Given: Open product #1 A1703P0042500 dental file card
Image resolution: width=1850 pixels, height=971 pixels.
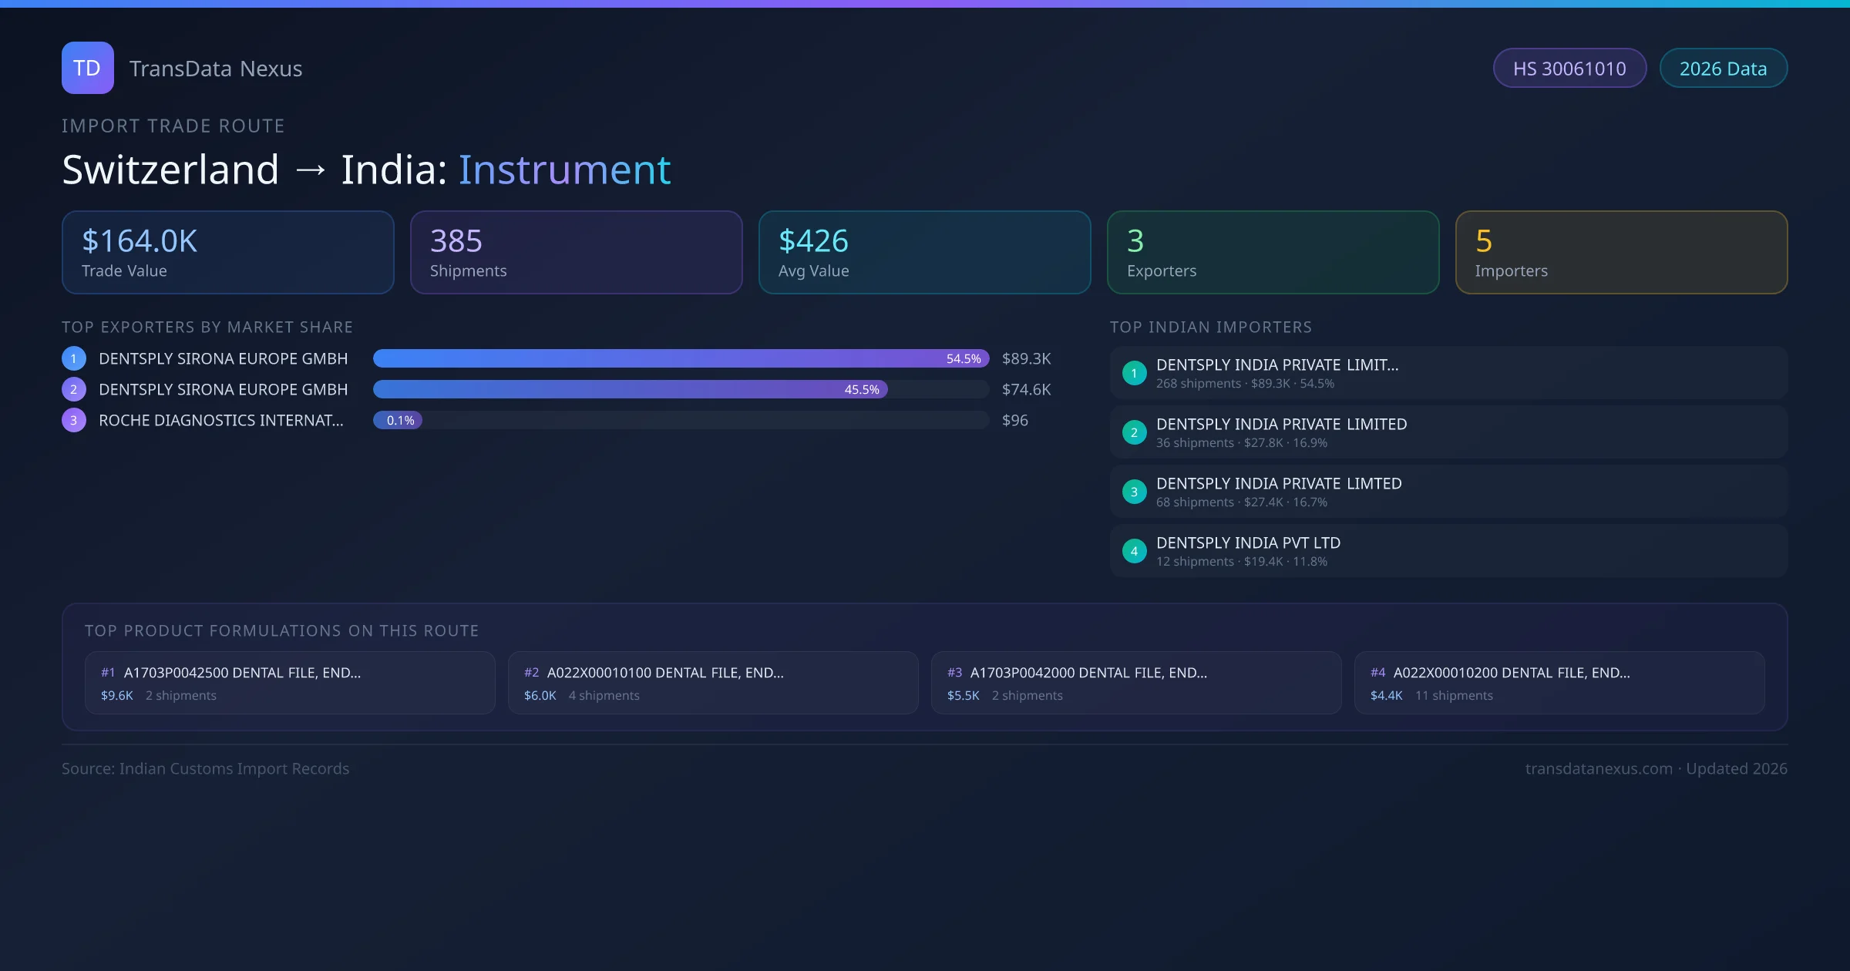Looking at the screenshot, I should (x=290, y=683).
